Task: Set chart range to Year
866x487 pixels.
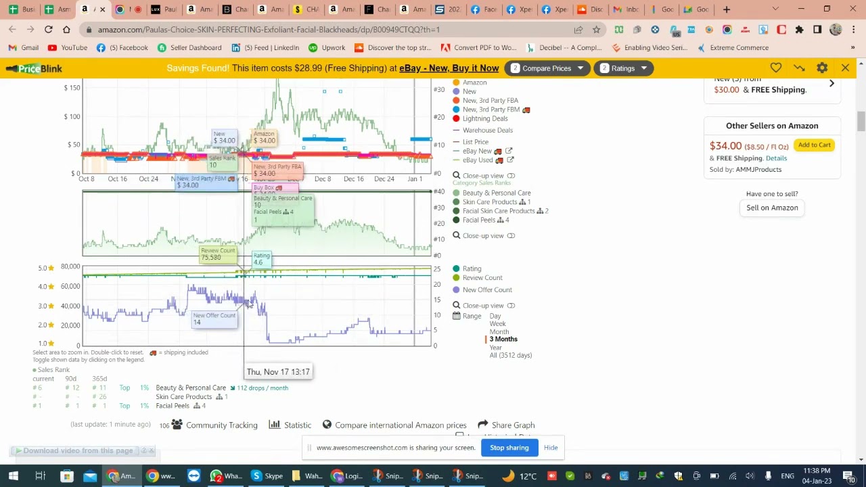Action: tap(496, 348)
